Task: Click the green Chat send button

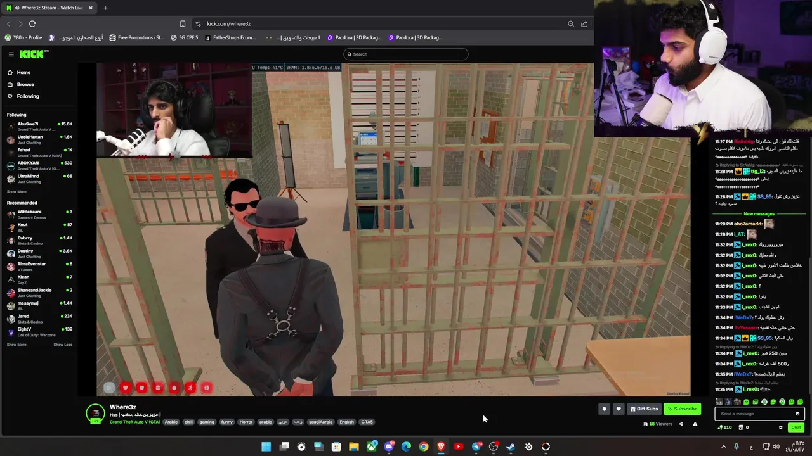Action: click(796, 427)
